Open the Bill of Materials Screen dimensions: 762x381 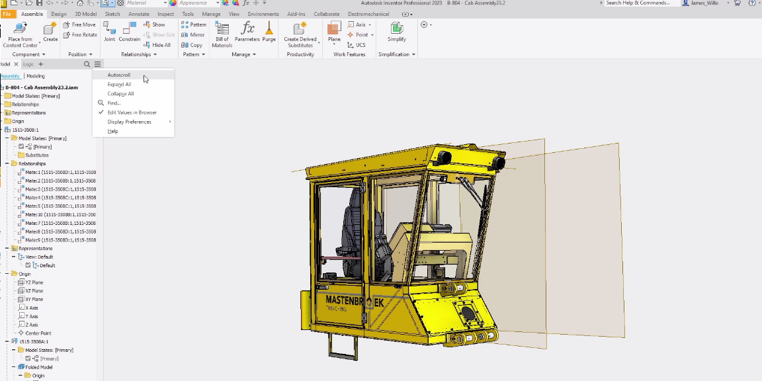click(222, 34)
